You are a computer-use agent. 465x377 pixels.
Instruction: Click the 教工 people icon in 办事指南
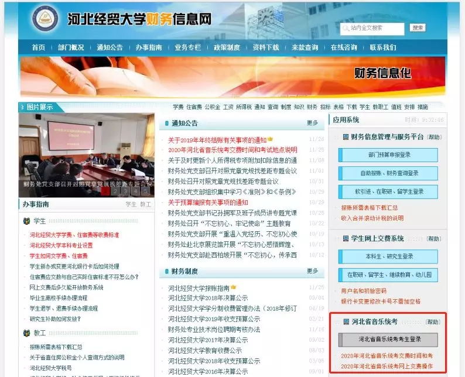27,333
